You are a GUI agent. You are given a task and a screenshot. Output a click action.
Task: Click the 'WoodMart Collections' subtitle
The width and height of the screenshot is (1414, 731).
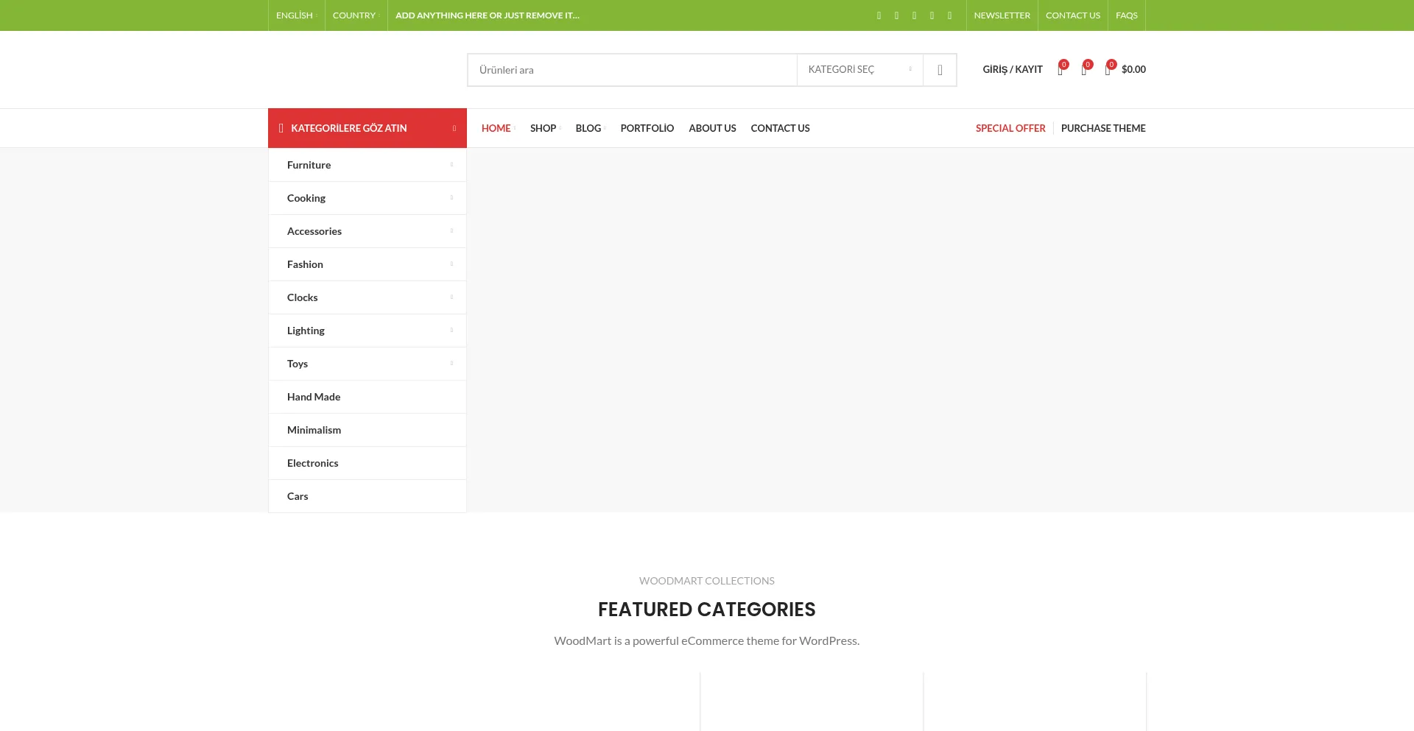pos(707,581)
